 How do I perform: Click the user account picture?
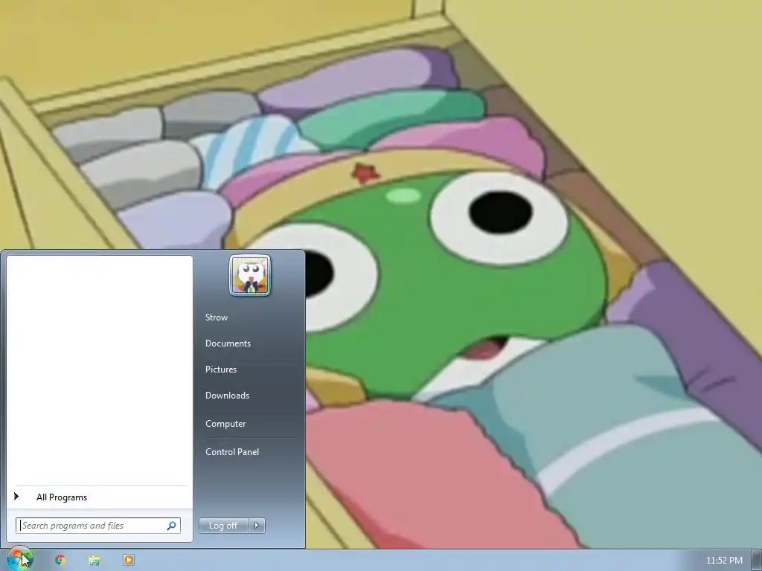250,275
